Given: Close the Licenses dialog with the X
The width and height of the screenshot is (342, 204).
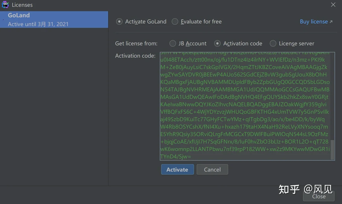Looking at the screenshot, I should (x=333, y=5).
